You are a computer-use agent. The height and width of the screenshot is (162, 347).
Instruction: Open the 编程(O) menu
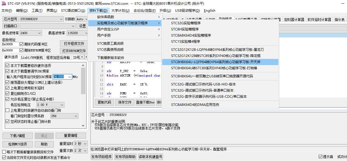pyautogui.click(x=22, y=11)
